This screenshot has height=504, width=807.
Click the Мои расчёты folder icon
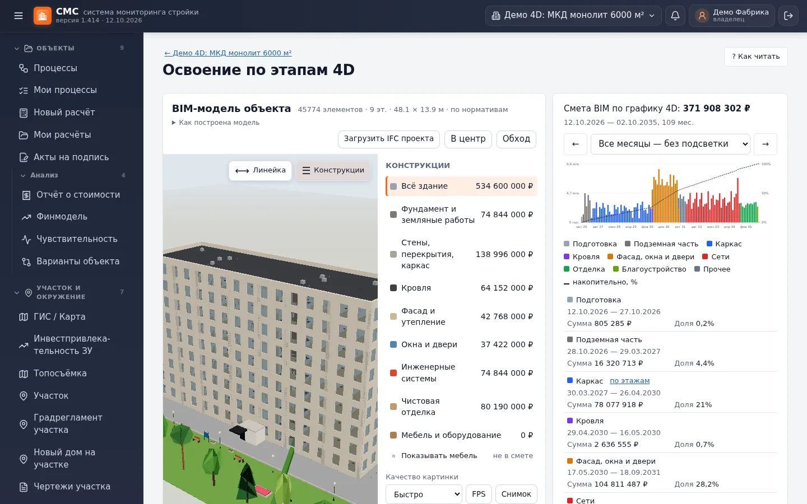pos(24,135)
